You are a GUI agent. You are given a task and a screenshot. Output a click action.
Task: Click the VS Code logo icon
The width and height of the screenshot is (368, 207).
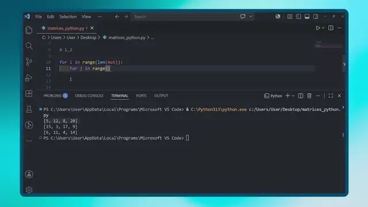(x=27, y=17)
